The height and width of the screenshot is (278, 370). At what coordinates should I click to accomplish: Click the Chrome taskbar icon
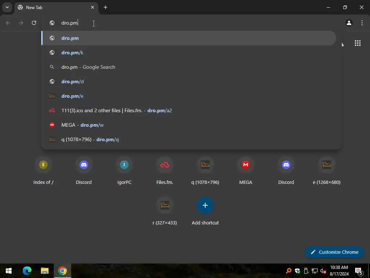(63, 271)
